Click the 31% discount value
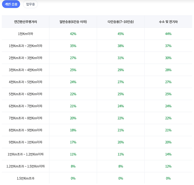Viewport: 194px width, 185px height. click(x=121, y=58)
